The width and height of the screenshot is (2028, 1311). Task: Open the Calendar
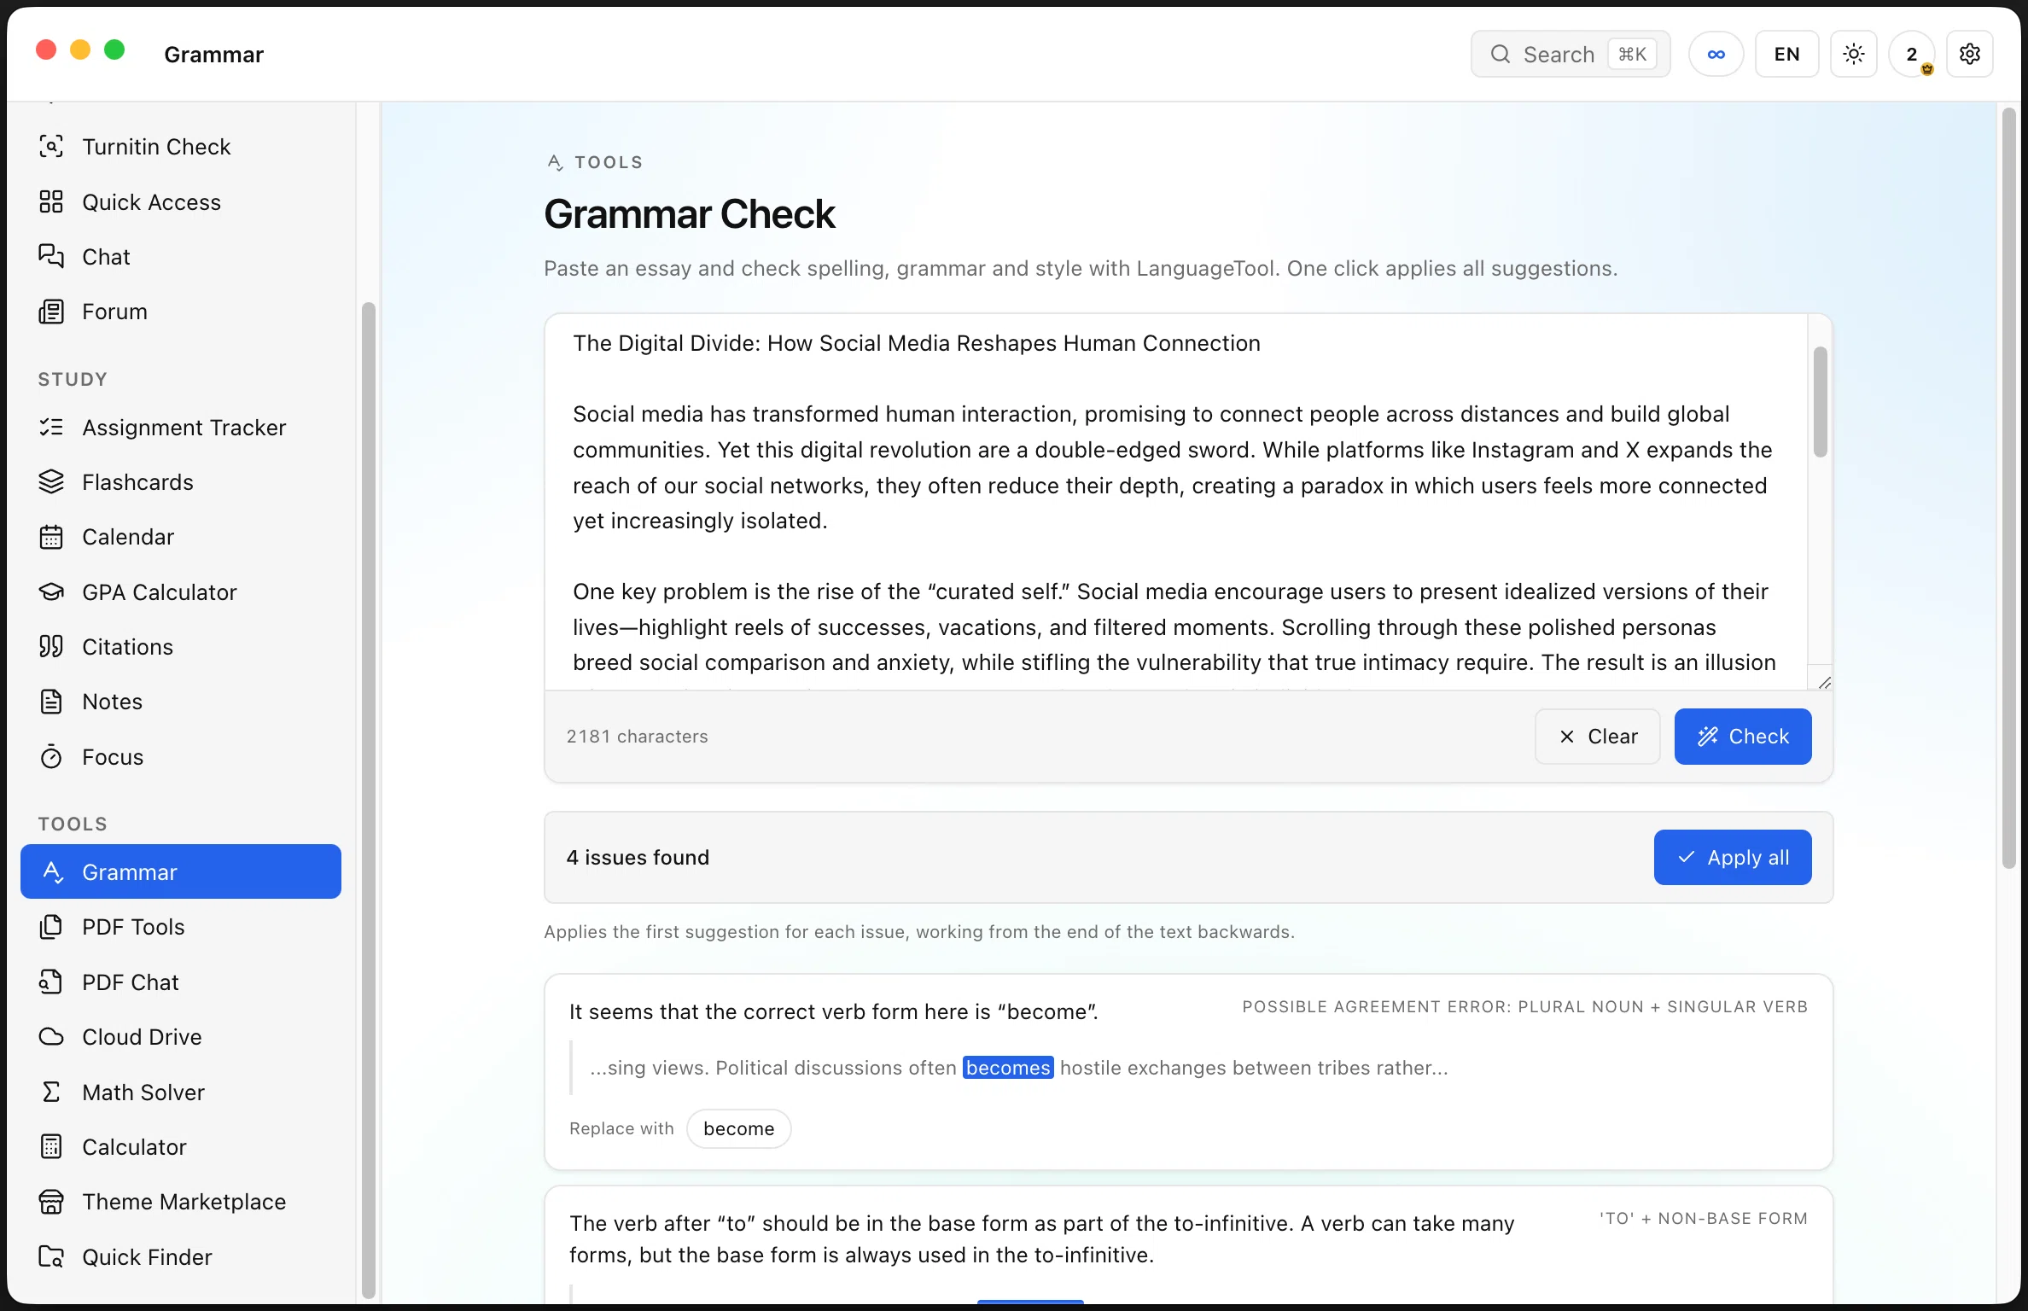(x=180, y=537)
